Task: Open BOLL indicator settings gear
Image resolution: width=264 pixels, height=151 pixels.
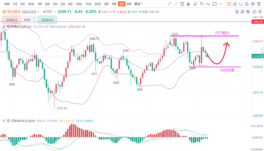Action: tap(8, 27)
